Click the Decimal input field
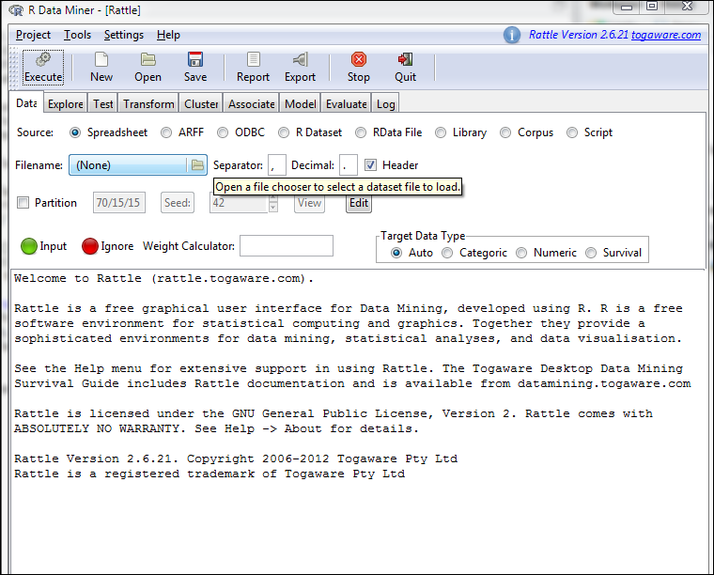The width and height of the screenshot is (714, 575). pos(349,164)
